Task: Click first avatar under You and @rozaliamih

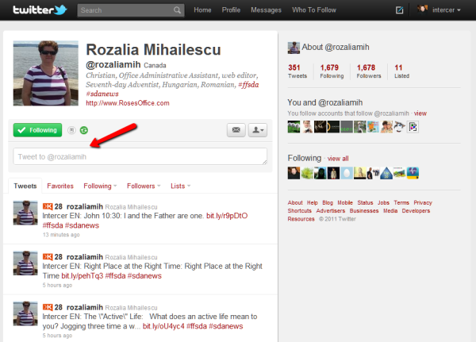Action: point(294,127)
